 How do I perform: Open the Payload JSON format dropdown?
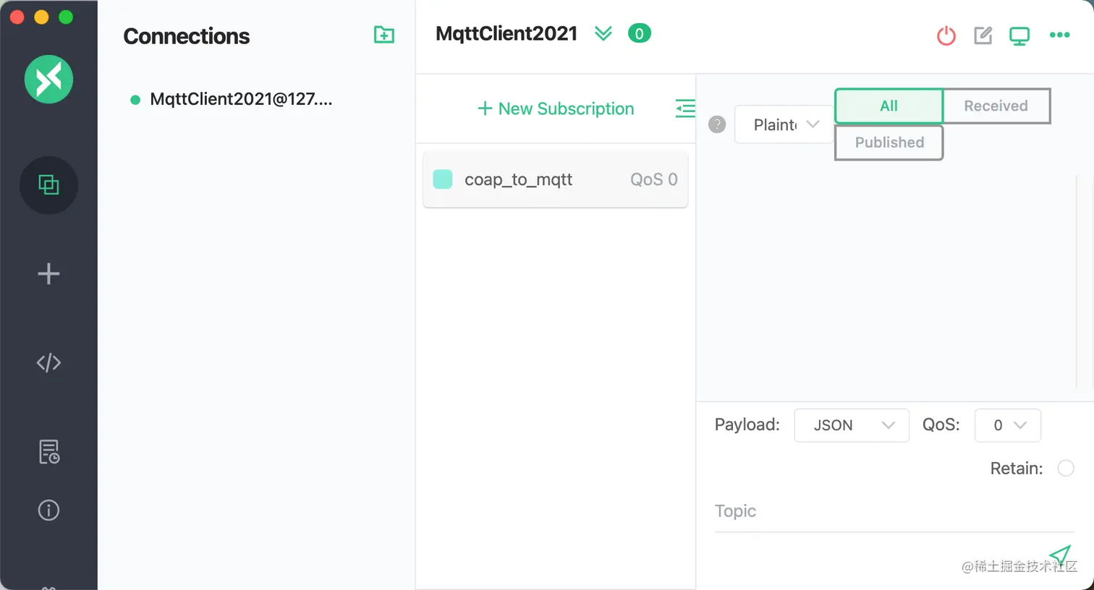pos(852,425)
